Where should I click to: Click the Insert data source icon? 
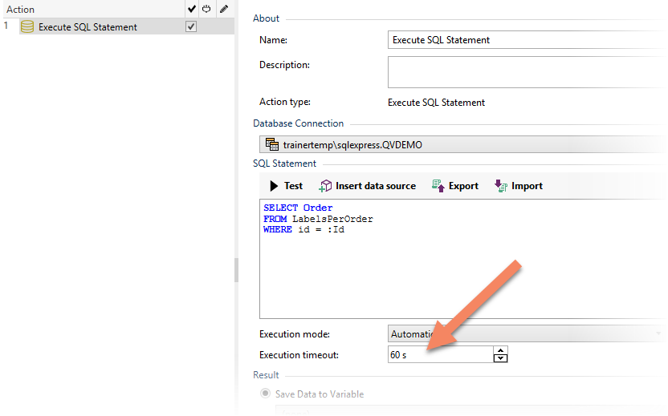325,186
